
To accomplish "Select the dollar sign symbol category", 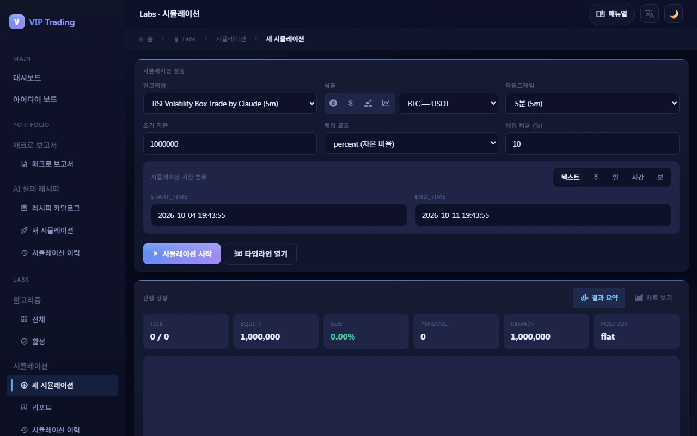I will (x=351, y=103).
